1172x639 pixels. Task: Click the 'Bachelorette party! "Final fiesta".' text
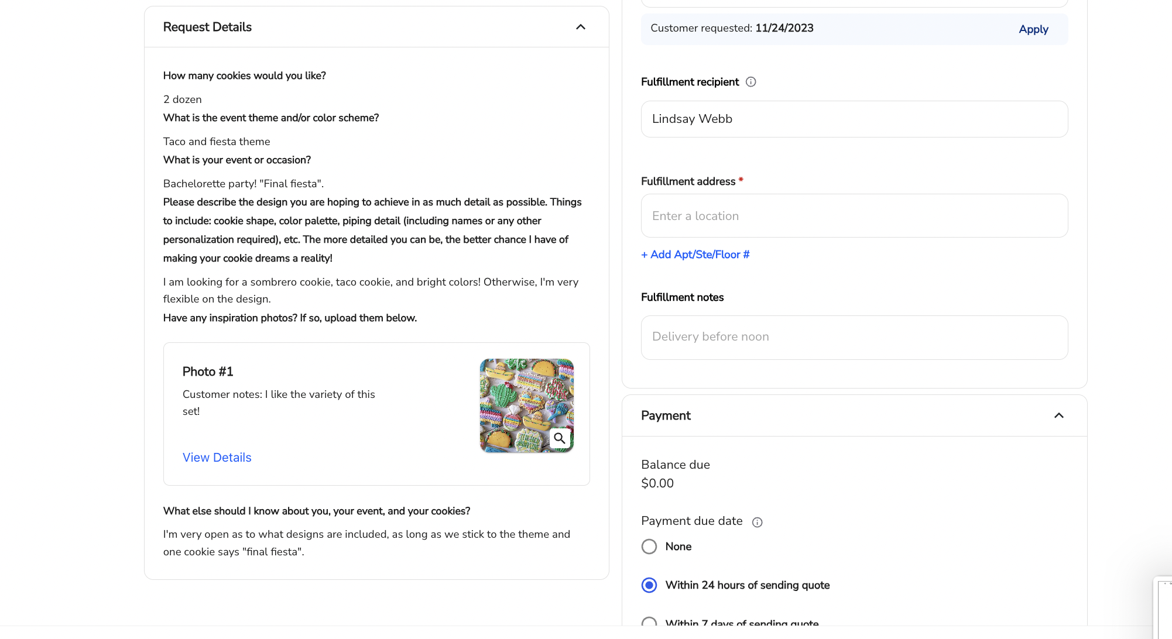click(x=244, y=184)
